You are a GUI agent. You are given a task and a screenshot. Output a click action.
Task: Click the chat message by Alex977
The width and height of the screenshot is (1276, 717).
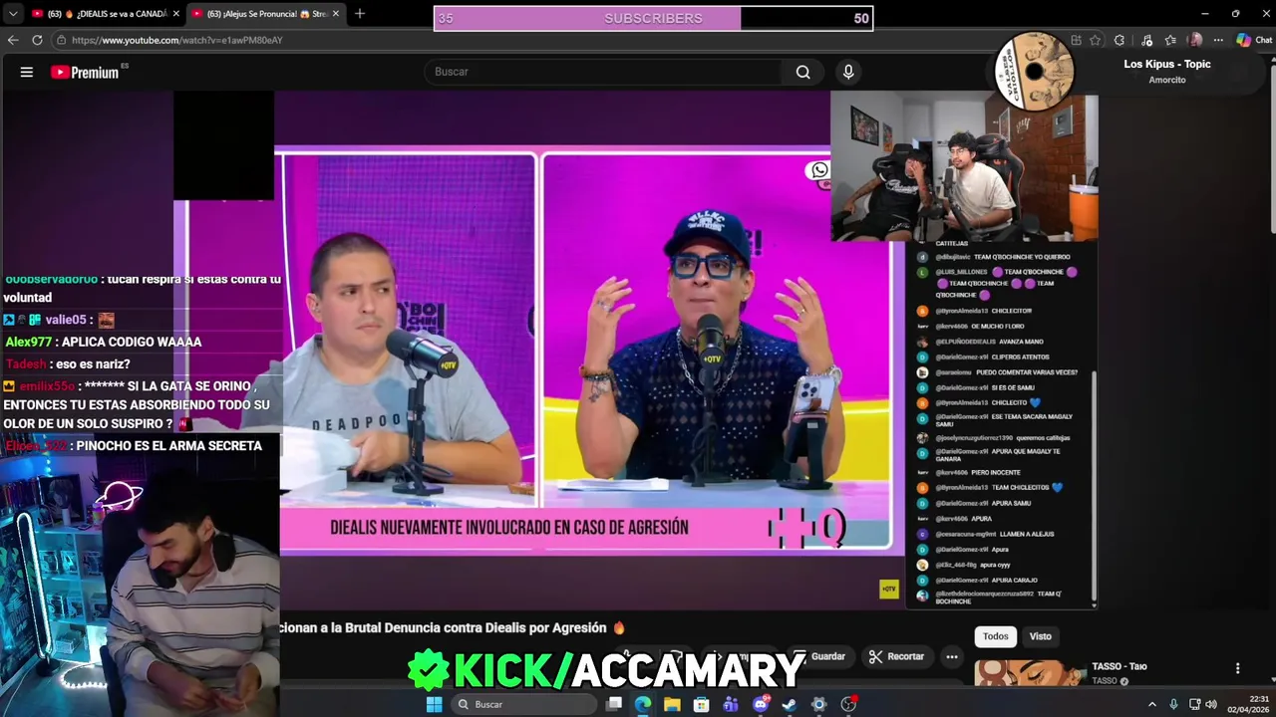pos(104,342)
